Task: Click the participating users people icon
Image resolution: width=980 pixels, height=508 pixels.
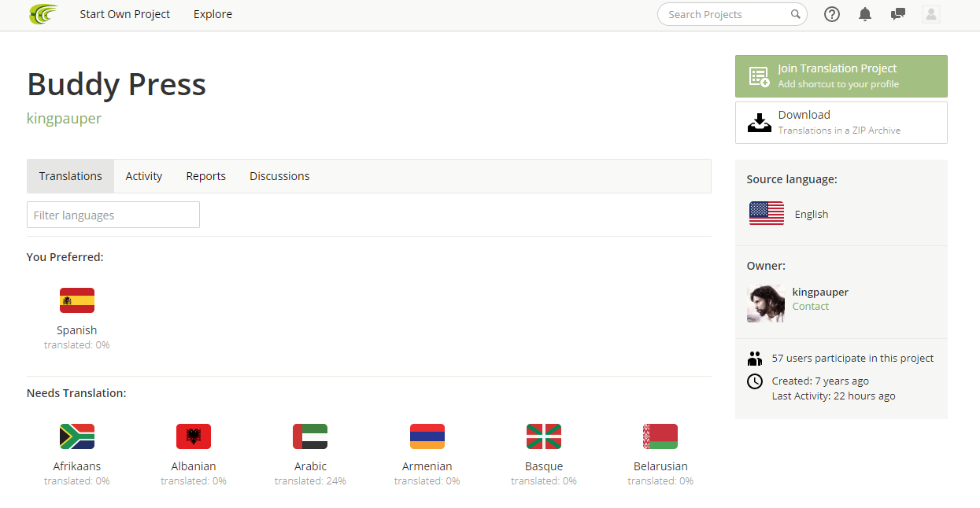Action: point(755,359)
